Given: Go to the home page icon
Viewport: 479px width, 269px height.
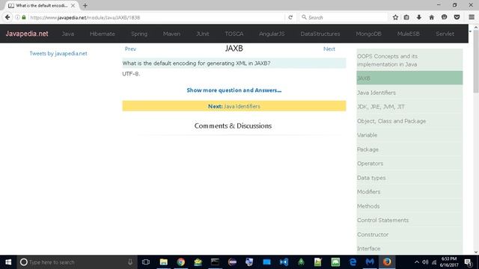Looking at the screenshot, I should (431, 17).
